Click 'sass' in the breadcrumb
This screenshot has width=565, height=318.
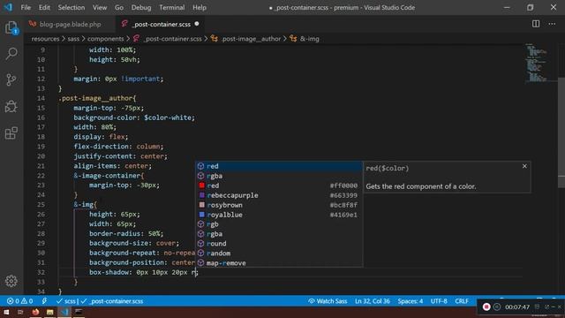point(73,39)
